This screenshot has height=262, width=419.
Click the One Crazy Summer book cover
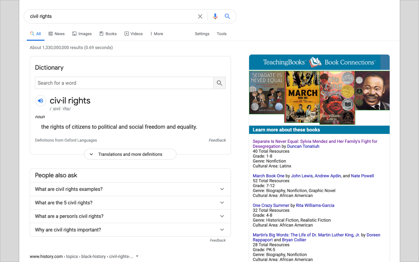click(337, 98)
